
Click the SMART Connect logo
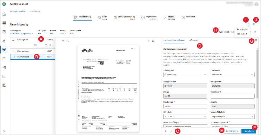[x=4, y=4]
